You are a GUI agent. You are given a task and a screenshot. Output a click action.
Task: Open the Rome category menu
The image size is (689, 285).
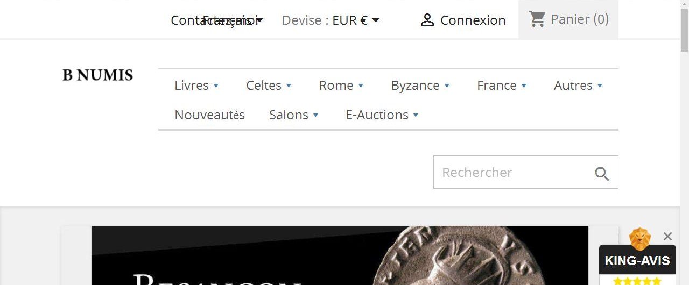tap(341, 85)
